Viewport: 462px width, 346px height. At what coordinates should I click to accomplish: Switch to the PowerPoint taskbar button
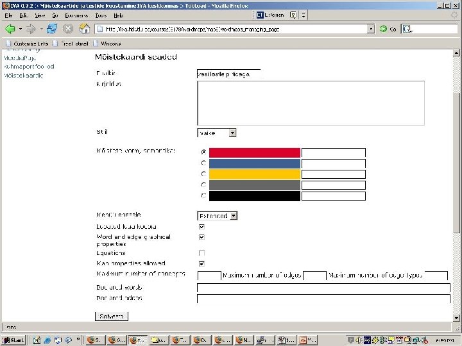[x=307, y=340]
